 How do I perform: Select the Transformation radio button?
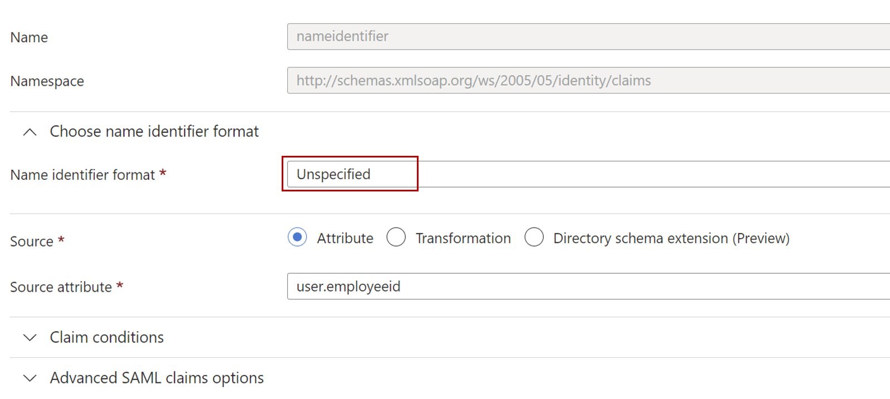click(396, 237)
